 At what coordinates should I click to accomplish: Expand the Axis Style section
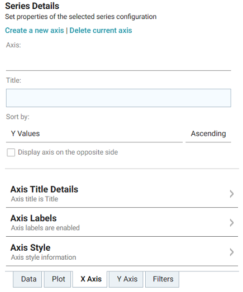tap(122, 252)
